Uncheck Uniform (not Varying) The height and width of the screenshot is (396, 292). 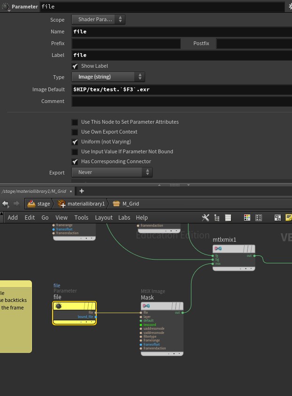(75, 142)
